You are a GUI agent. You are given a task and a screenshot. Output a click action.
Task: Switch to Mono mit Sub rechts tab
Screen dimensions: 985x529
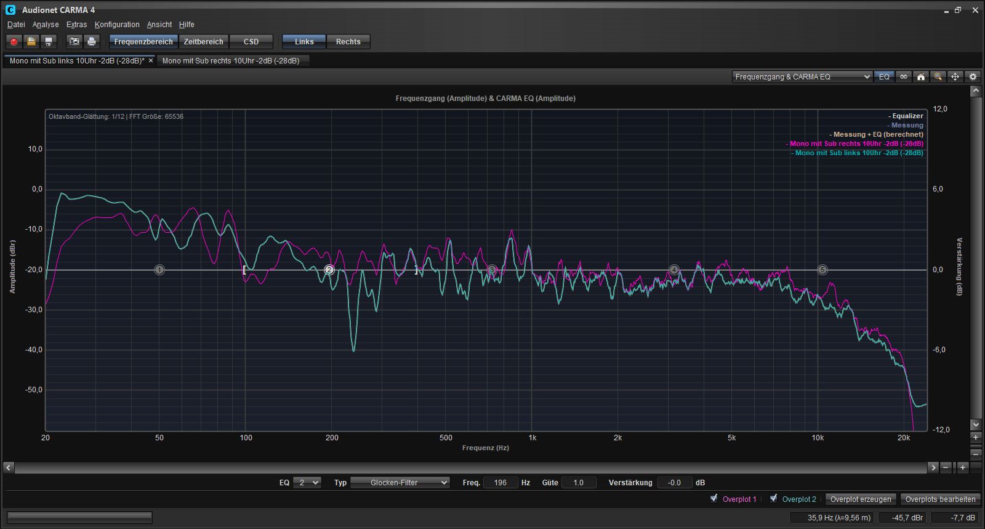pos(231,61)
